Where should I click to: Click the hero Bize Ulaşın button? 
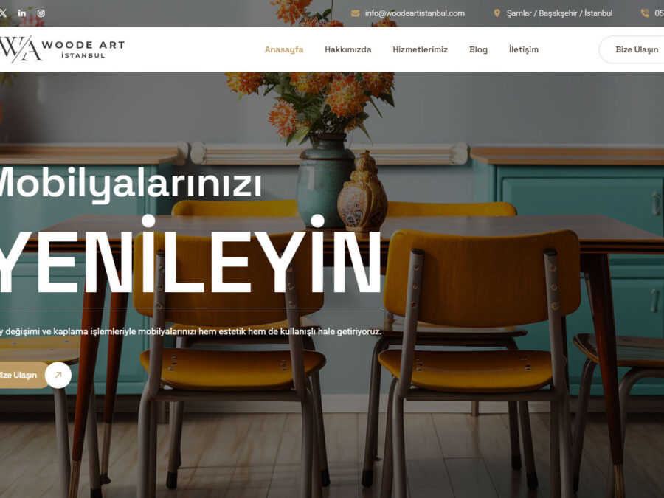click(24, 375)
